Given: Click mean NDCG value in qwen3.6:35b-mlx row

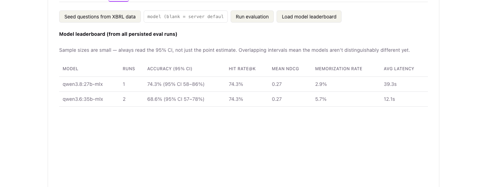Looking at the screenshot, I should [x=277, y=99].
